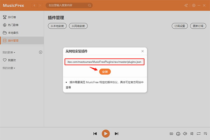210x140 pixels.
Task: Open 本地音乐 in the sidebar
Action: [22, 33]
